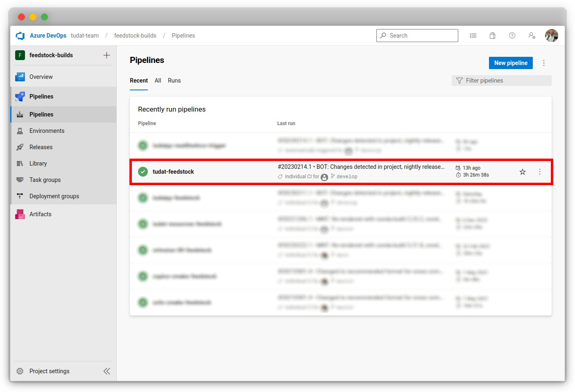Click the Task groups icon
Screen dimensions: 575x392
[20, 180]
